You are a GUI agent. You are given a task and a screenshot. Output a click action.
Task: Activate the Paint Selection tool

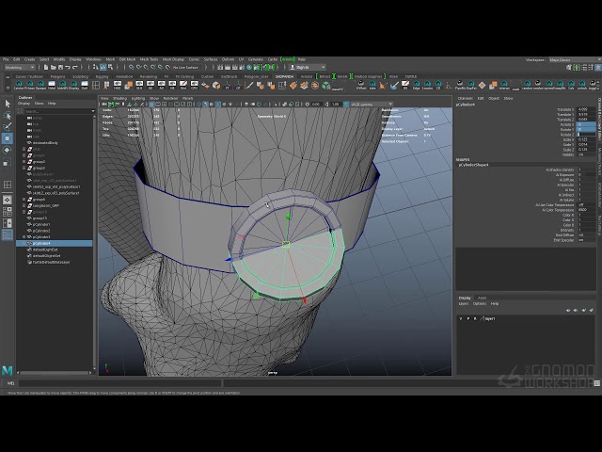8,127
